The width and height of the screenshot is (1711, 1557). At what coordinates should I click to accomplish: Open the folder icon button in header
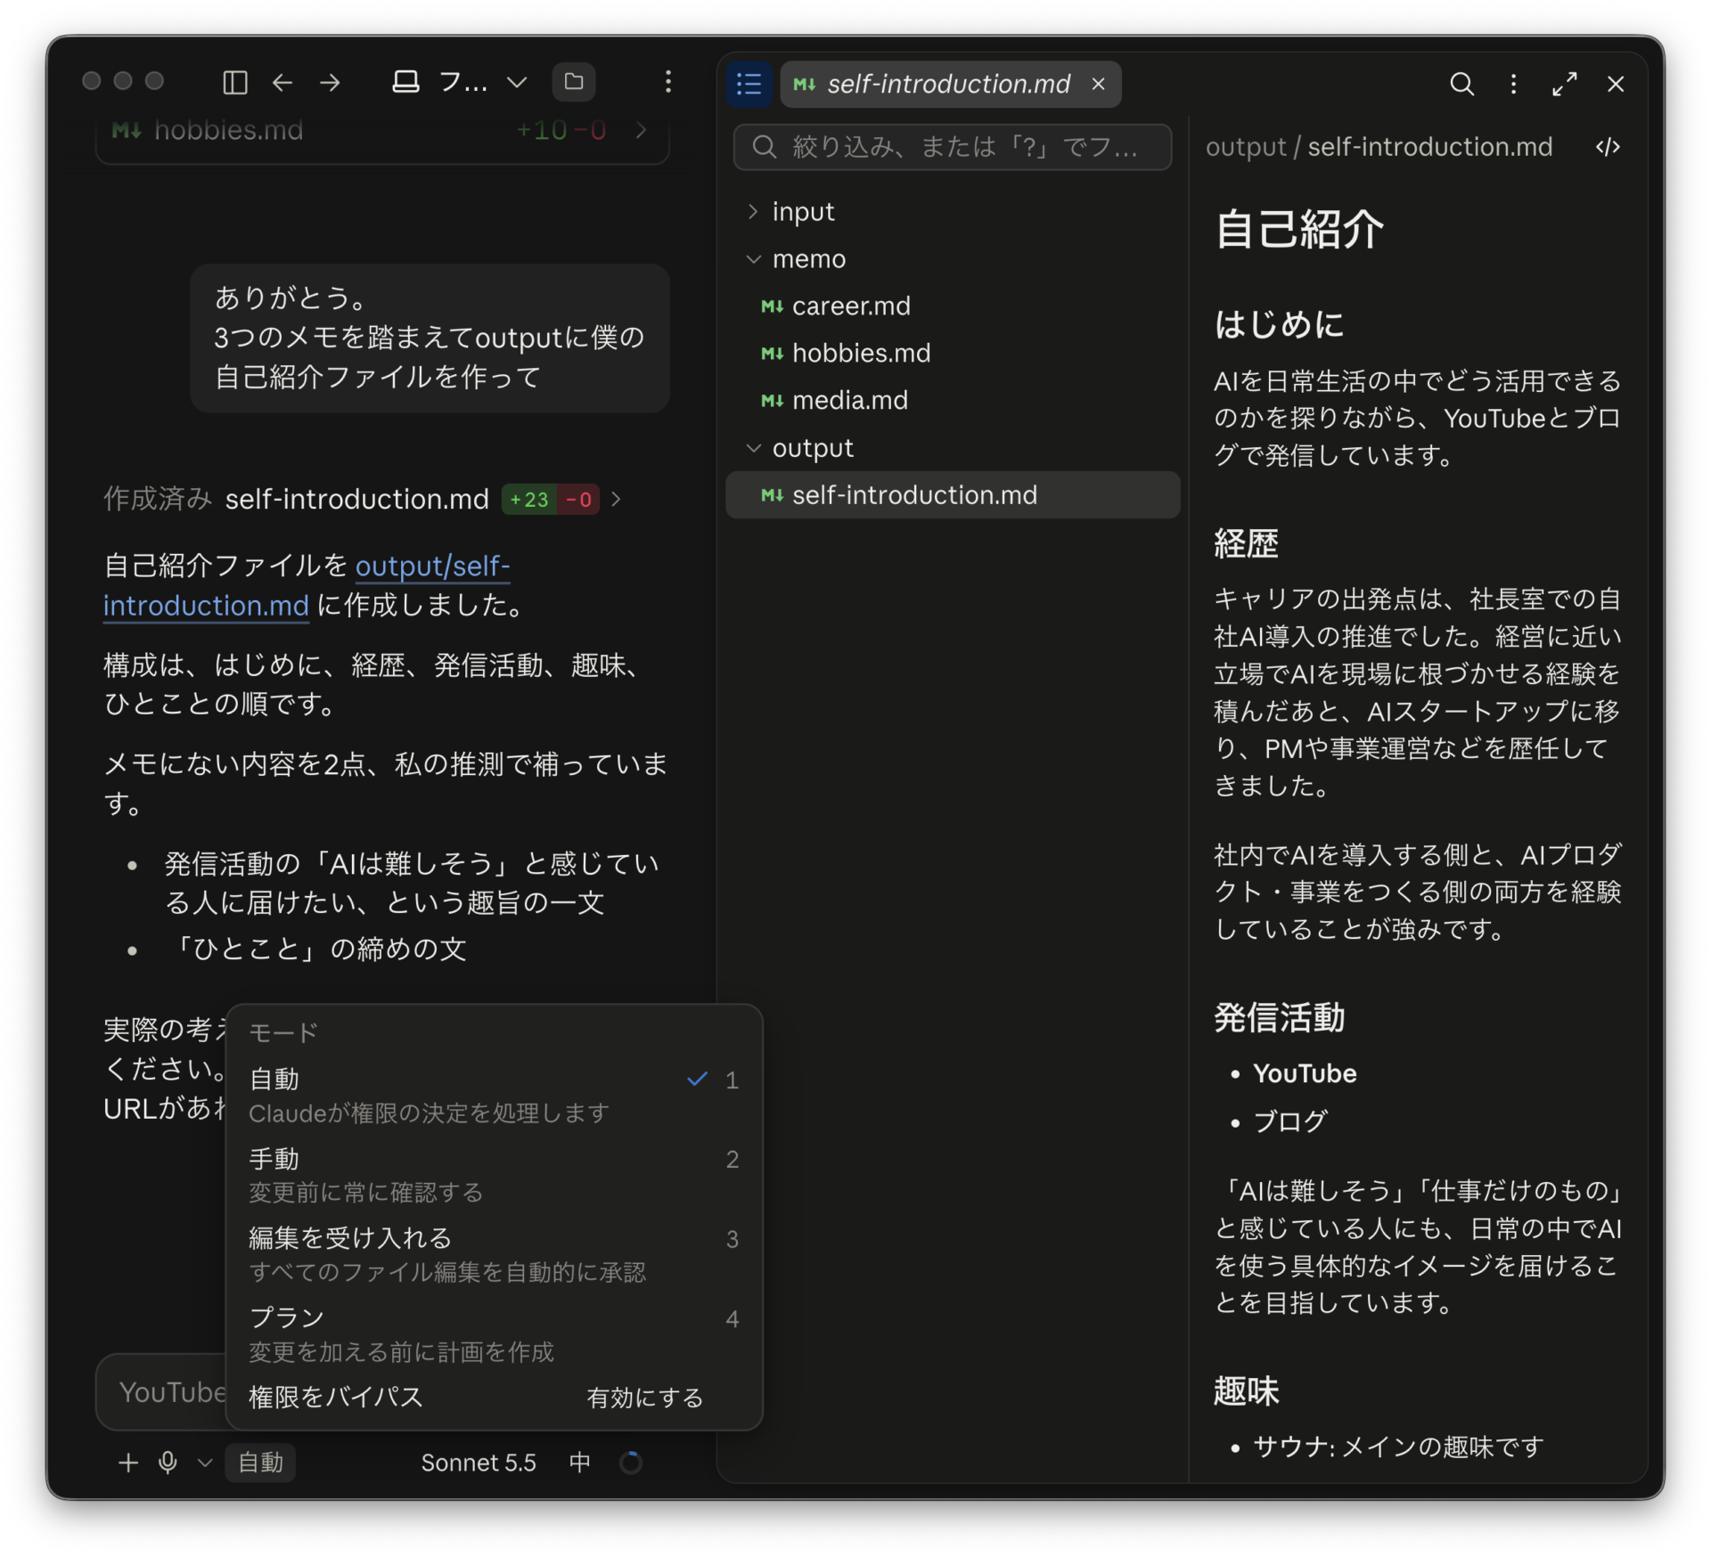[574, 82]
